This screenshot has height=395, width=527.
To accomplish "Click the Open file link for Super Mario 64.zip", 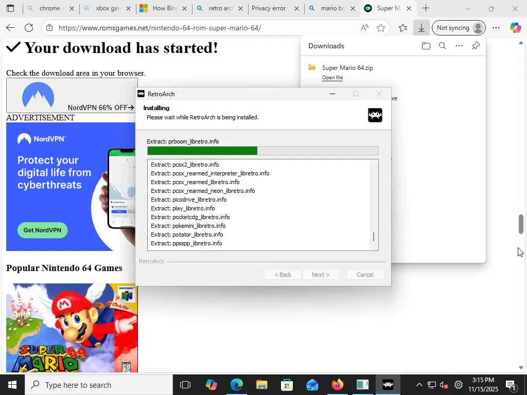I will tap(332, 78).
